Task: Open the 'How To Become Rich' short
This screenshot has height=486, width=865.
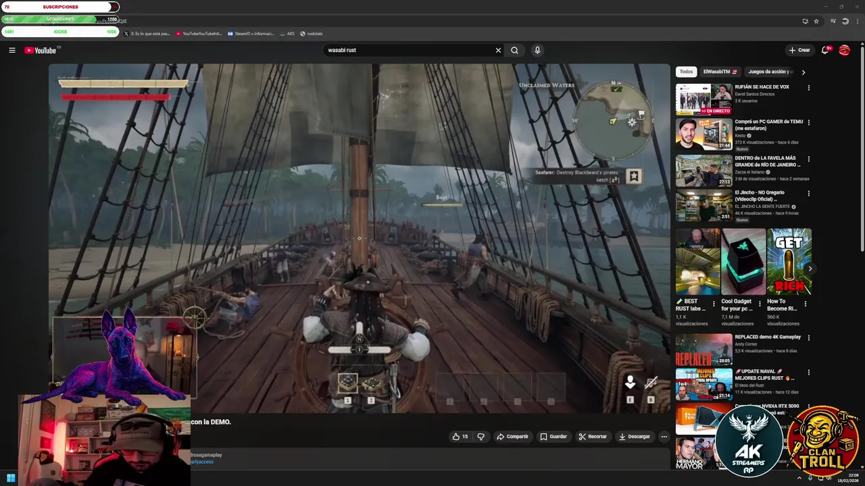Action: (x=789, y=262)
